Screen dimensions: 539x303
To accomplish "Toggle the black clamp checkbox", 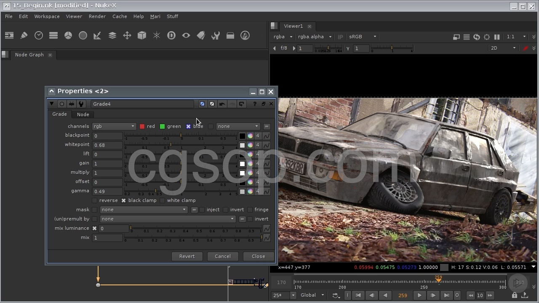I will coord(124,201).
